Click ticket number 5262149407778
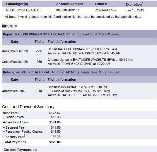 click(106, 10)
